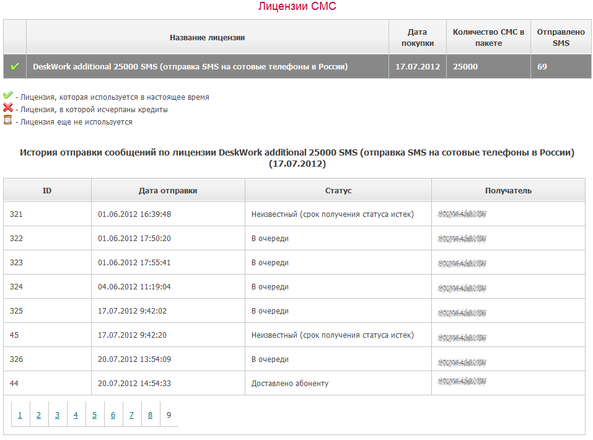Switch to page 7 of history

[x=131, y=415]
